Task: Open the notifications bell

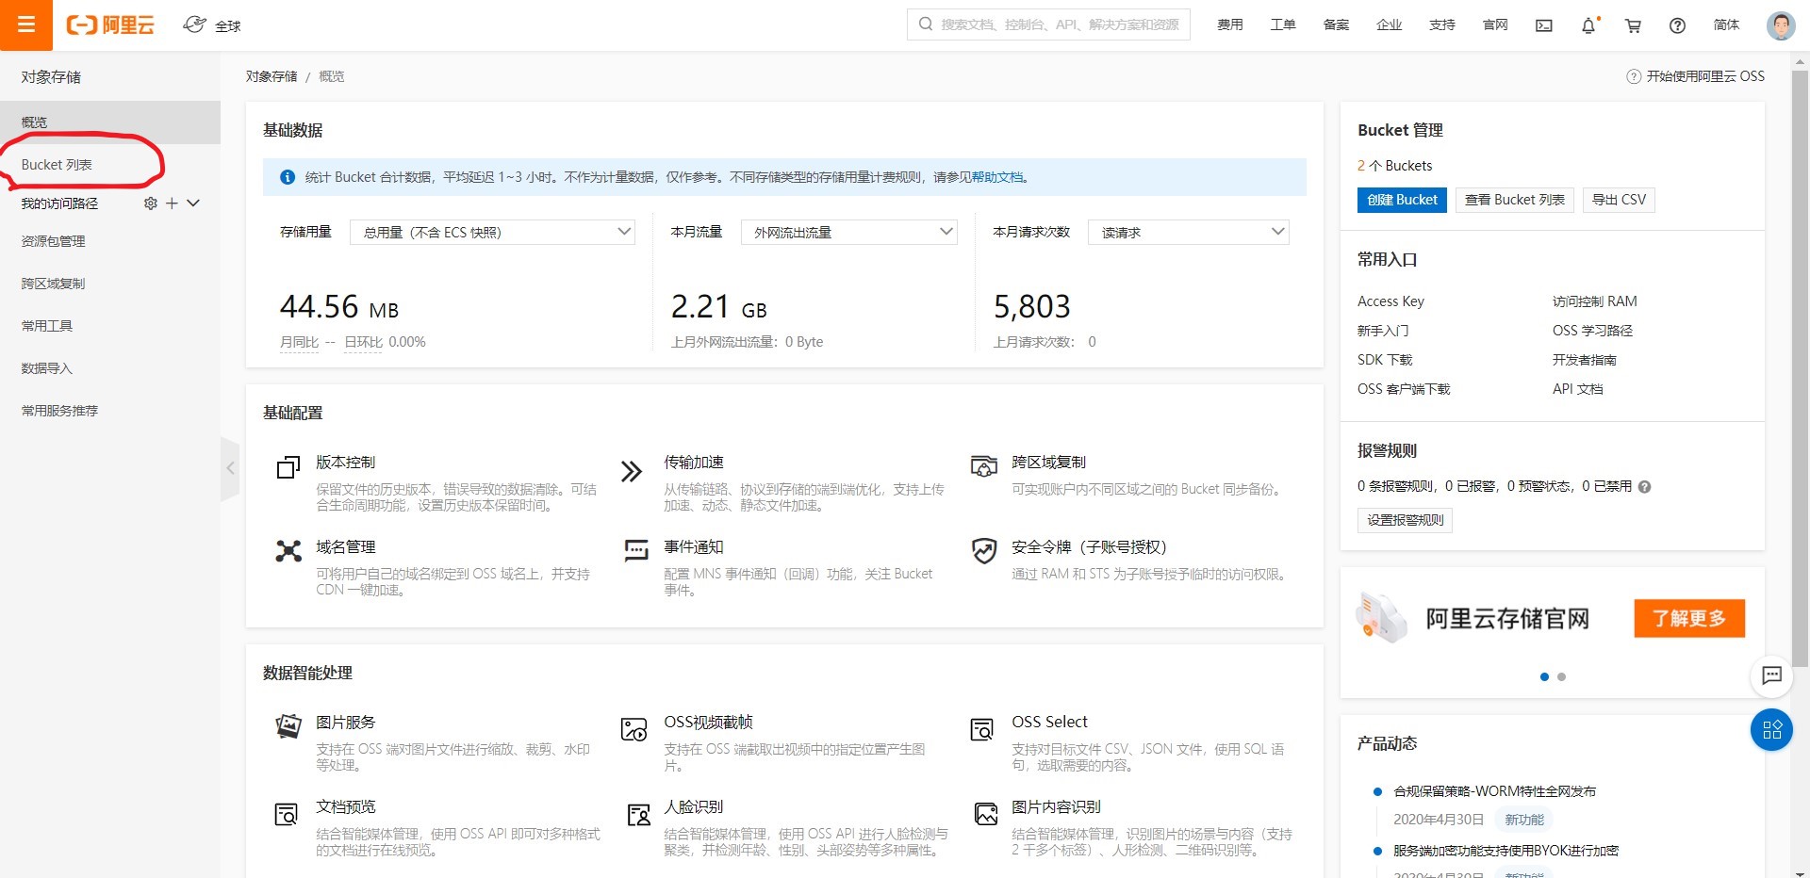Action: coord(1588,25)
